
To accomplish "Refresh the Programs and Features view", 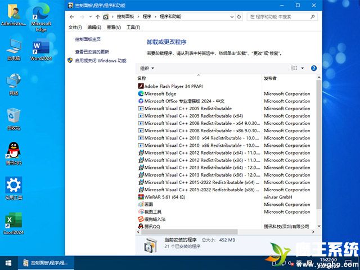I will [x=239, y=17].
